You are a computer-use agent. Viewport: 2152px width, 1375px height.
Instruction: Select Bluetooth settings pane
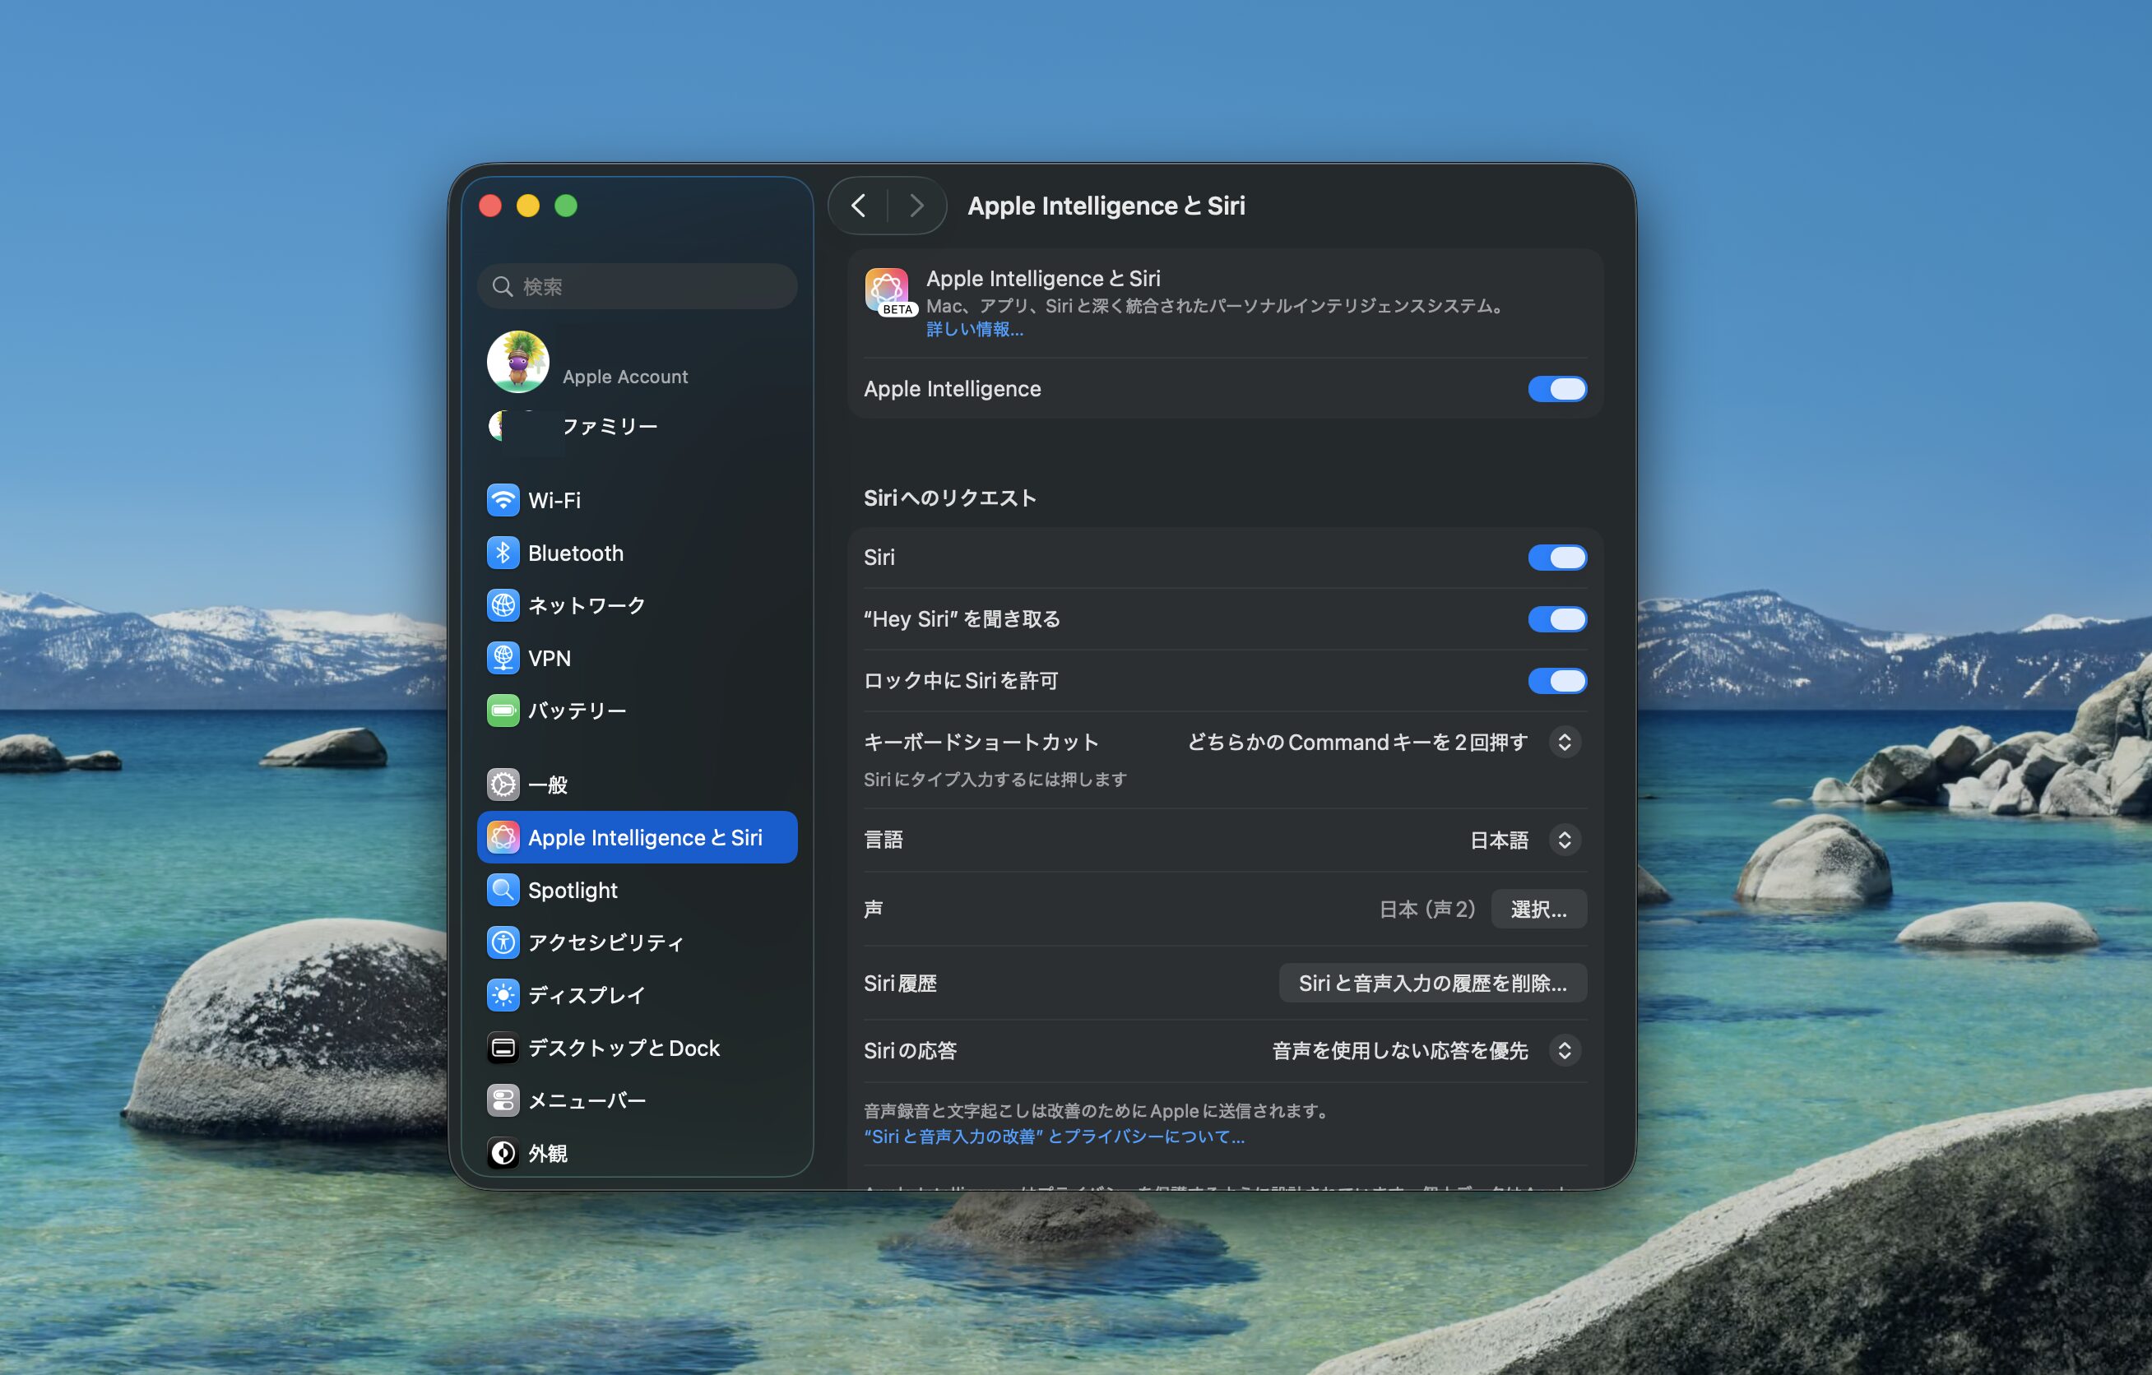(x=638, y=553)
